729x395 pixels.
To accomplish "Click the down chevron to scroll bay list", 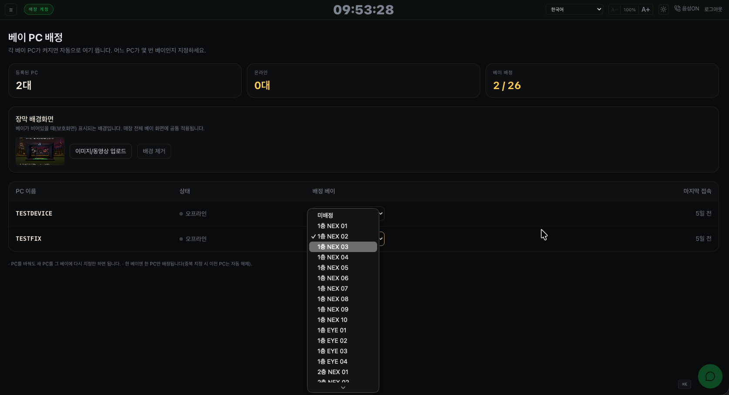I will click(343, 388).
